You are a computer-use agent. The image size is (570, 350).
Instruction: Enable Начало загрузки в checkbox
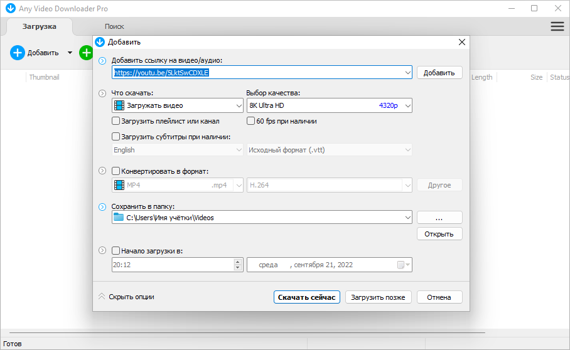click(x=116, y=250)
